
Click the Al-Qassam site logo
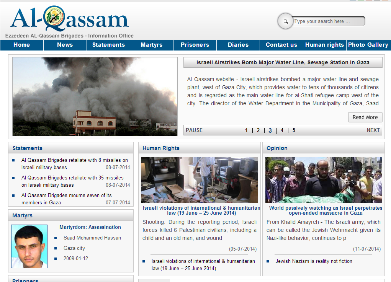(x=69, y=18)
